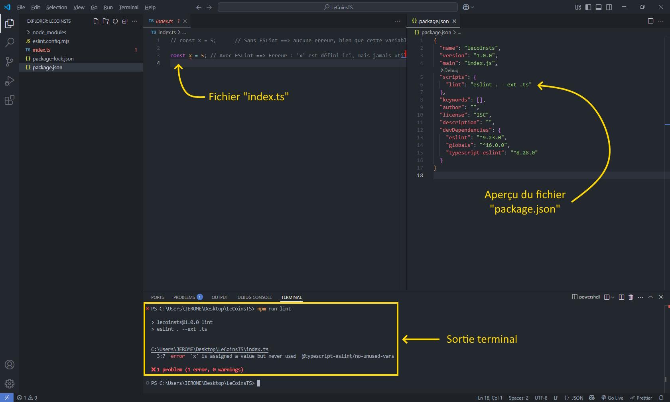Select the TERMINAL panel tab
670x402 pixels.
click(292, 297)
